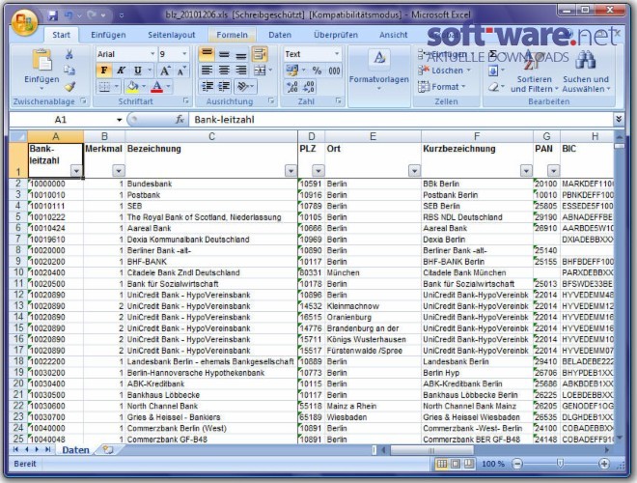Image resolution: width=637 pixels, height=483 pixels.
Task: Click into the formula bar showing Bank-leitzahl
Action: pyautogui.click(x=402, y=120)
